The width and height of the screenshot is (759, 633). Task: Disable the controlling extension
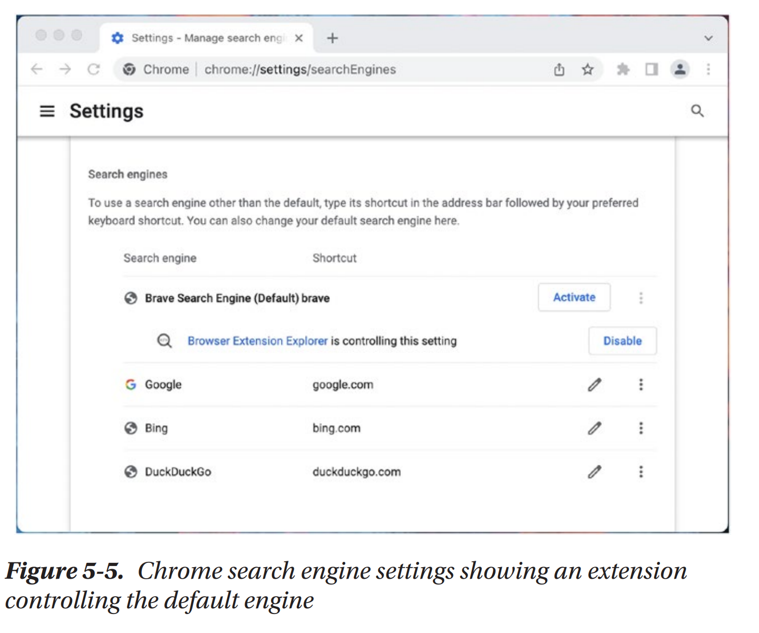tap(622, 341)
